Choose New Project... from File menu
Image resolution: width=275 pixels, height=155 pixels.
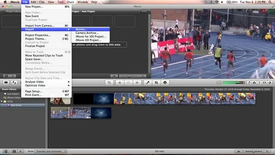46,7
